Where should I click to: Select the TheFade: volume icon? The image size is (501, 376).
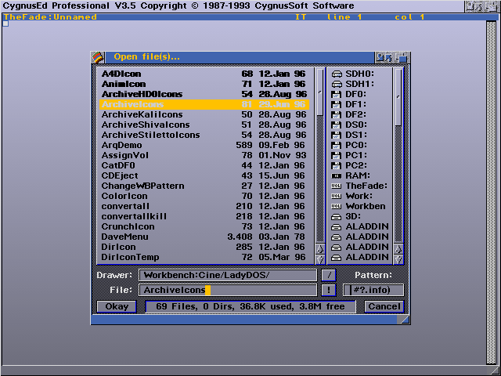[x=336, y=186]
